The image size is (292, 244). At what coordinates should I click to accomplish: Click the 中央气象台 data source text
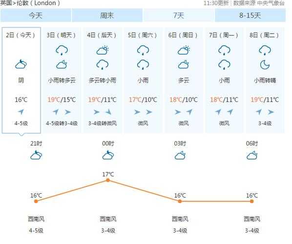[x=271, y=3]
